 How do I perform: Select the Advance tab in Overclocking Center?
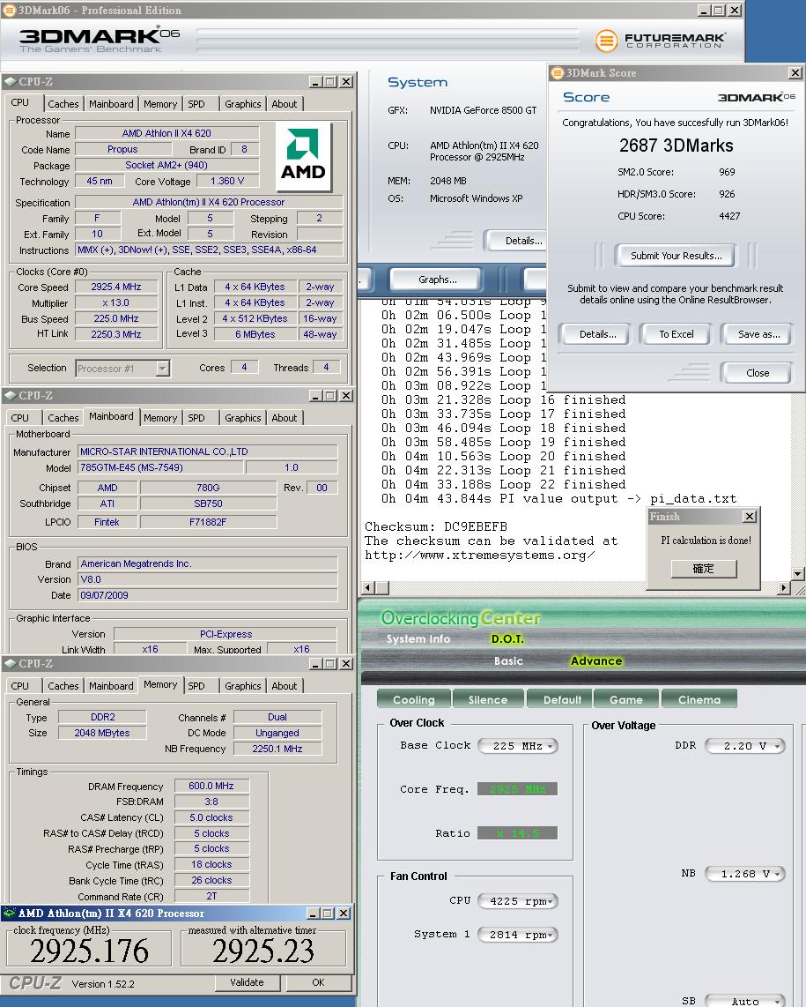click(x=596, y=661)
